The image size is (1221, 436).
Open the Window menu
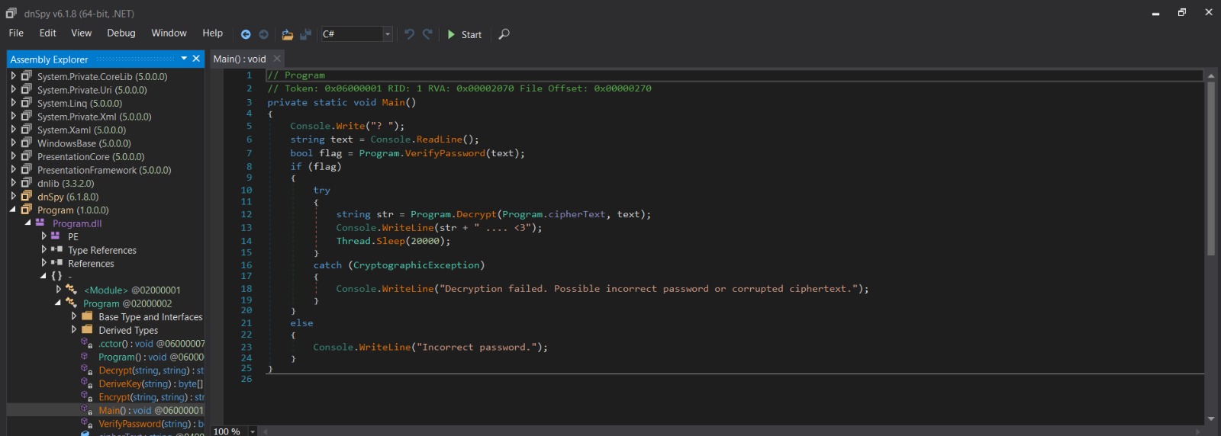pyautogui.click(x=169, y=33)
